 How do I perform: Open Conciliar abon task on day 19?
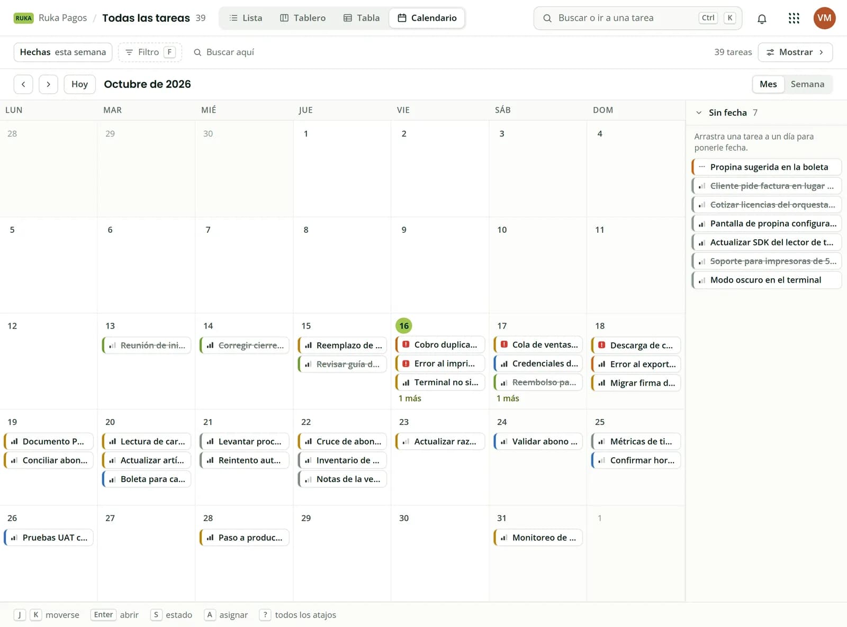click(48, 460)
